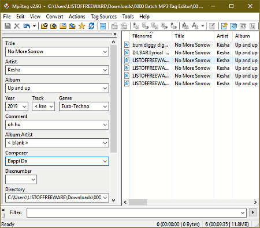Select the 'DILBAR Lyrical' file row
The image size is (260, 228).
191,52
